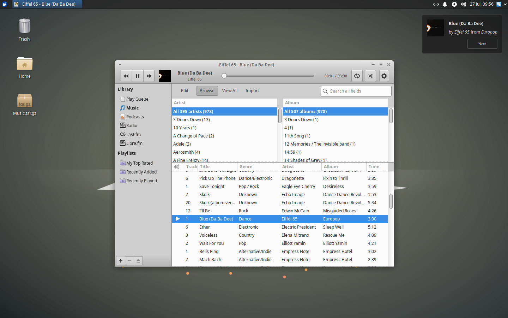The image size is (508, 318).
Task: Open search options via the magnifier icon
Action: (x=325, y=91)
